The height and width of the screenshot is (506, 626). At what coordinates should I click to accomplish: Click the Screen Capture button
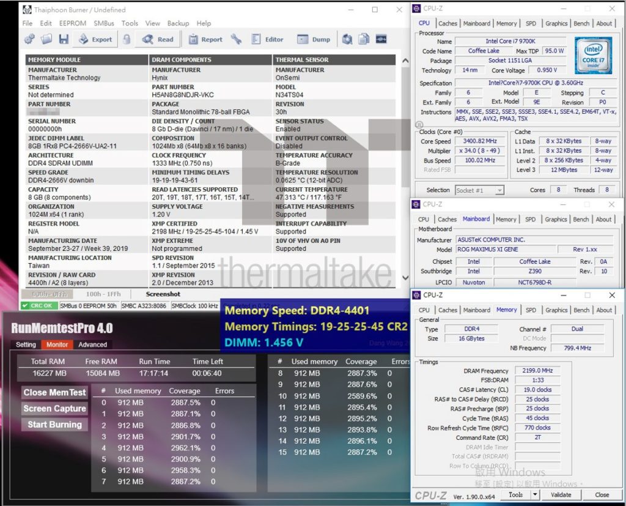pos(54,409)
